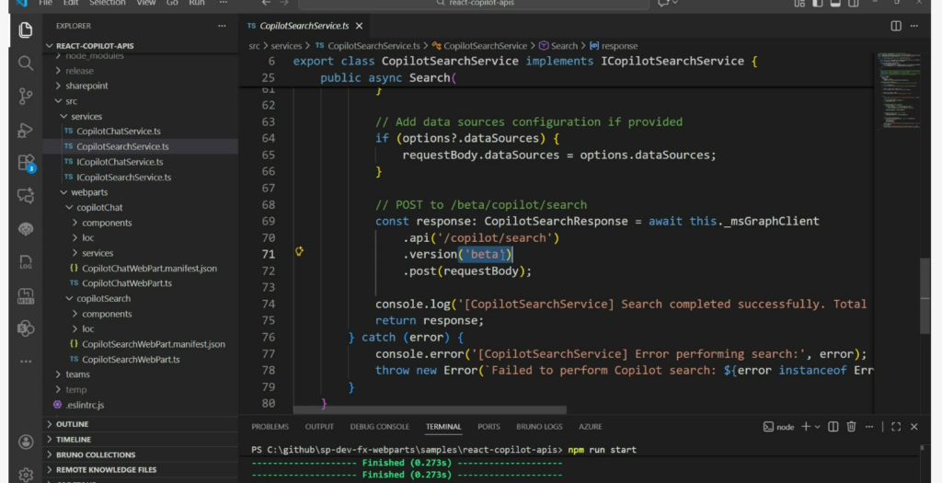Open the Source Control view

tap(26, 96)
